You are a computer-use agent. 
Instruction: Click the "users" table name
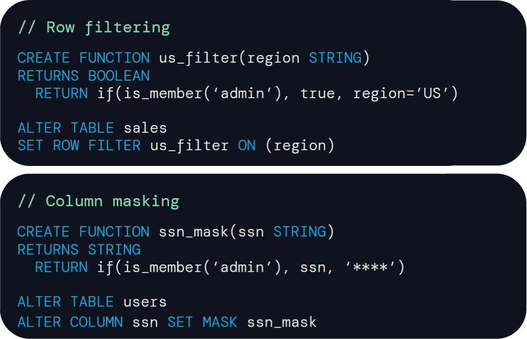(x=145, y=302)
